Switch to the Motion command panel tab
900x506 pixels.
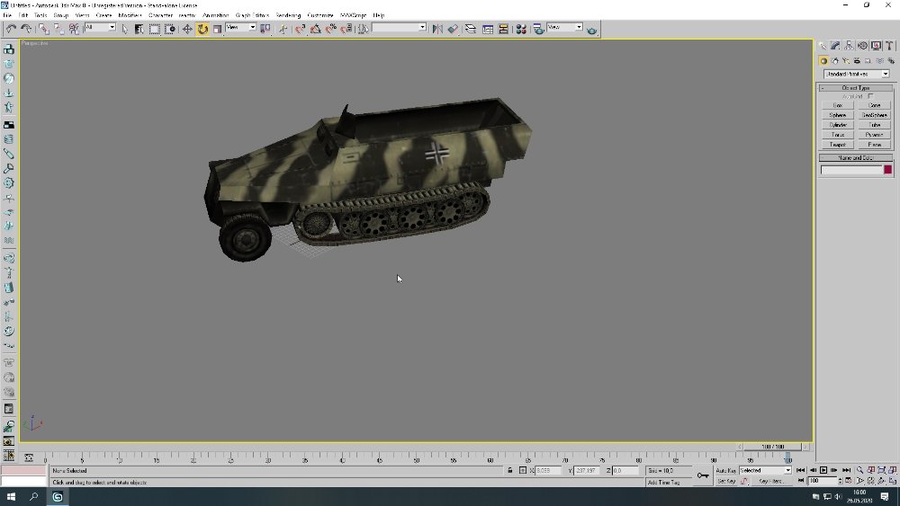tap(862, 46)
